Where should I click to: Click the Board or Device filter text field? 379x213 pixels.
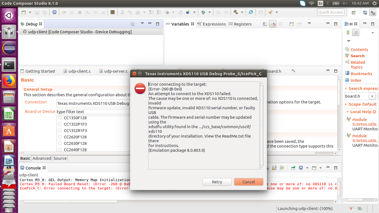click(94, 111)
